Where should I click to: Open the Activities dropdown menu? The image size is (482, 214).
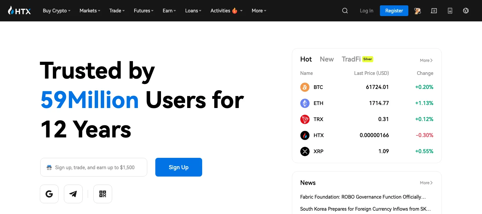pos(227,11)
